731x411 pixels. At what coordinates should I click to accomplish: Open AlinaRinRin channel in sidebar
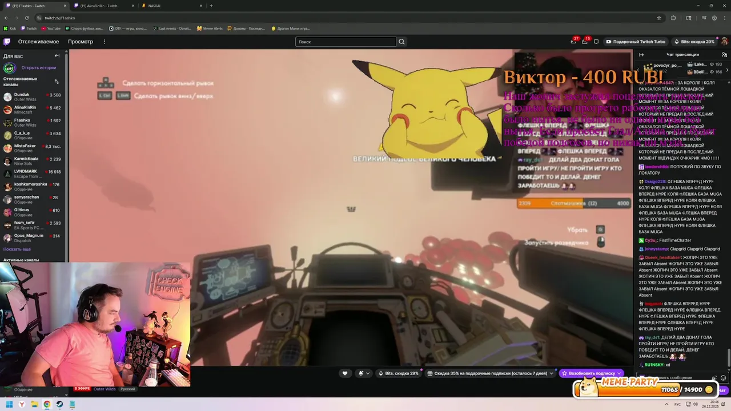(33, 110)
